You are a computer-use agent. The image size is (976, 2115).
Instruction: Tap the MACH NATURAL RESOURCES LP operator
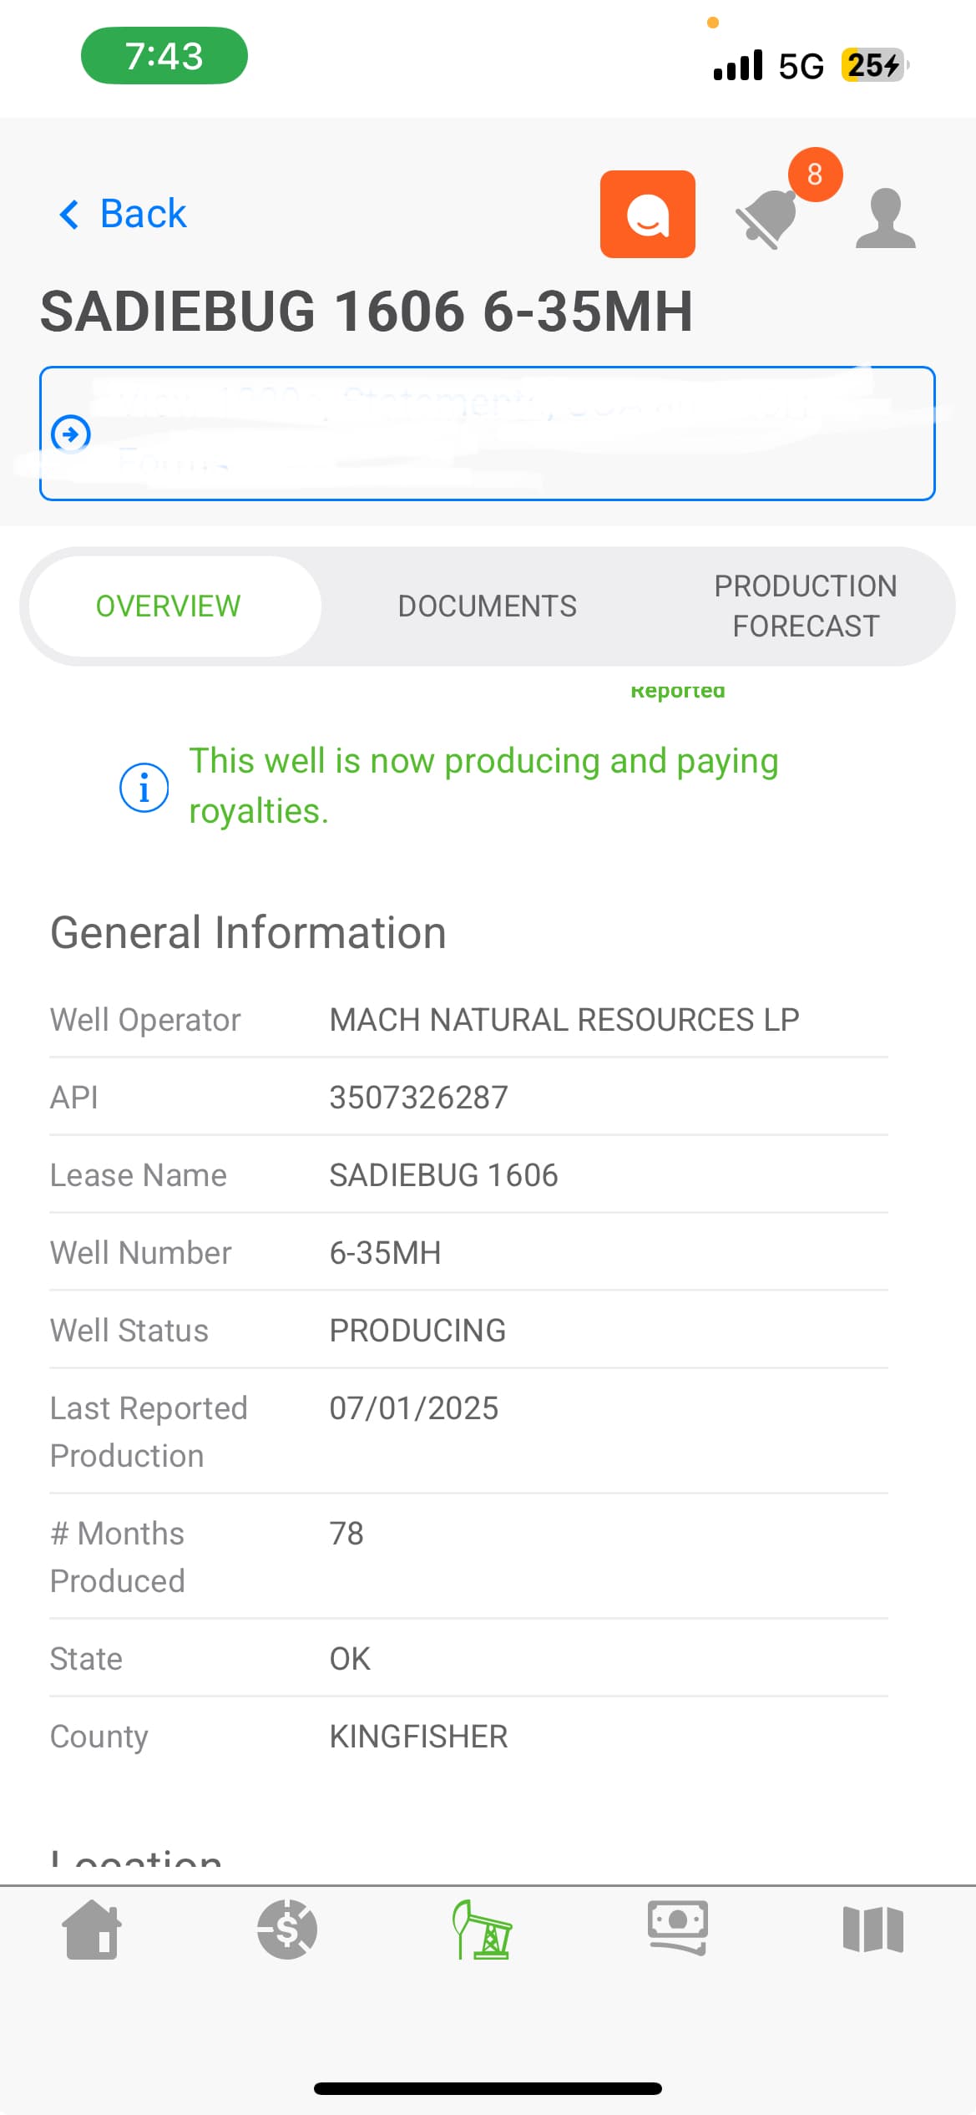pos(564,1020)
